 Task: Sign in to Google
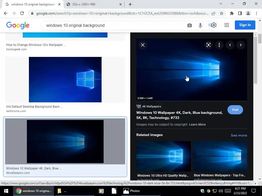point(245,25)
